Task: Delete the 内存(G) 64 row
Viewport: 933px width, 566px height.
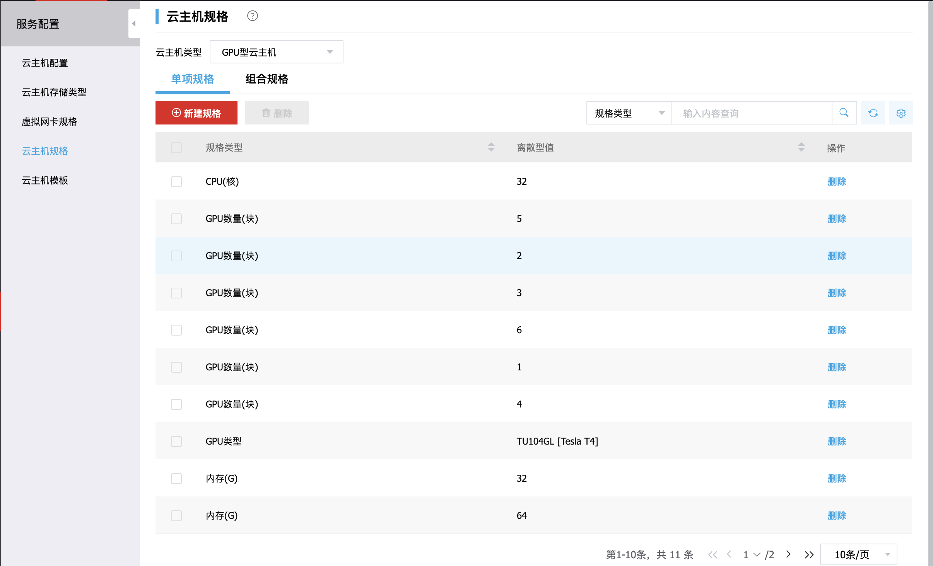Action: (837, 515)
